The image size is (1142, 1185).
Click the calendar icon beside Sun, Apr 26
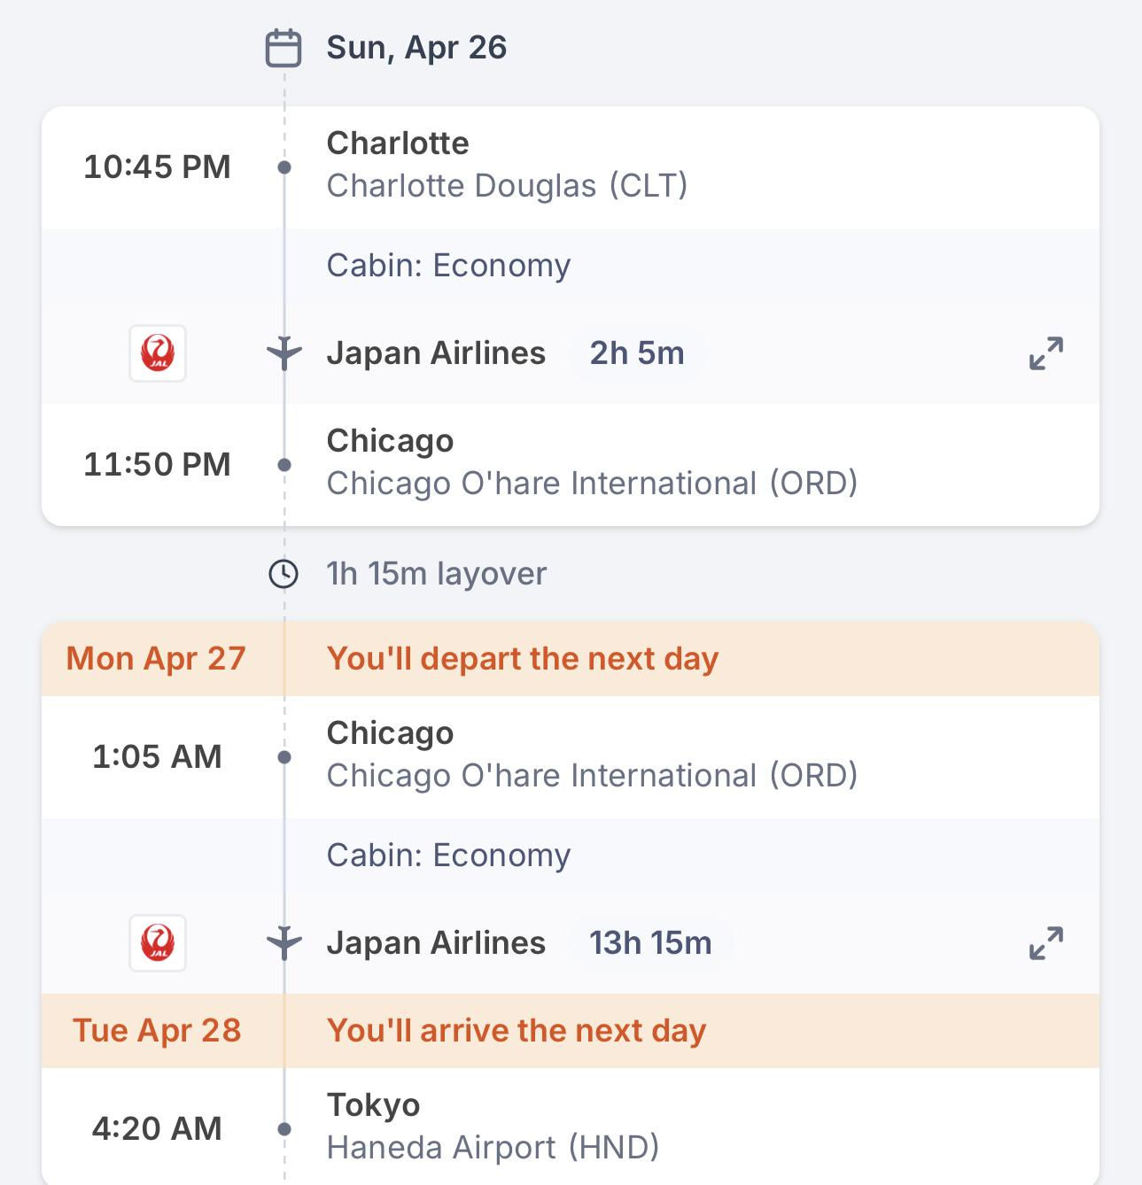pos(284,49)
